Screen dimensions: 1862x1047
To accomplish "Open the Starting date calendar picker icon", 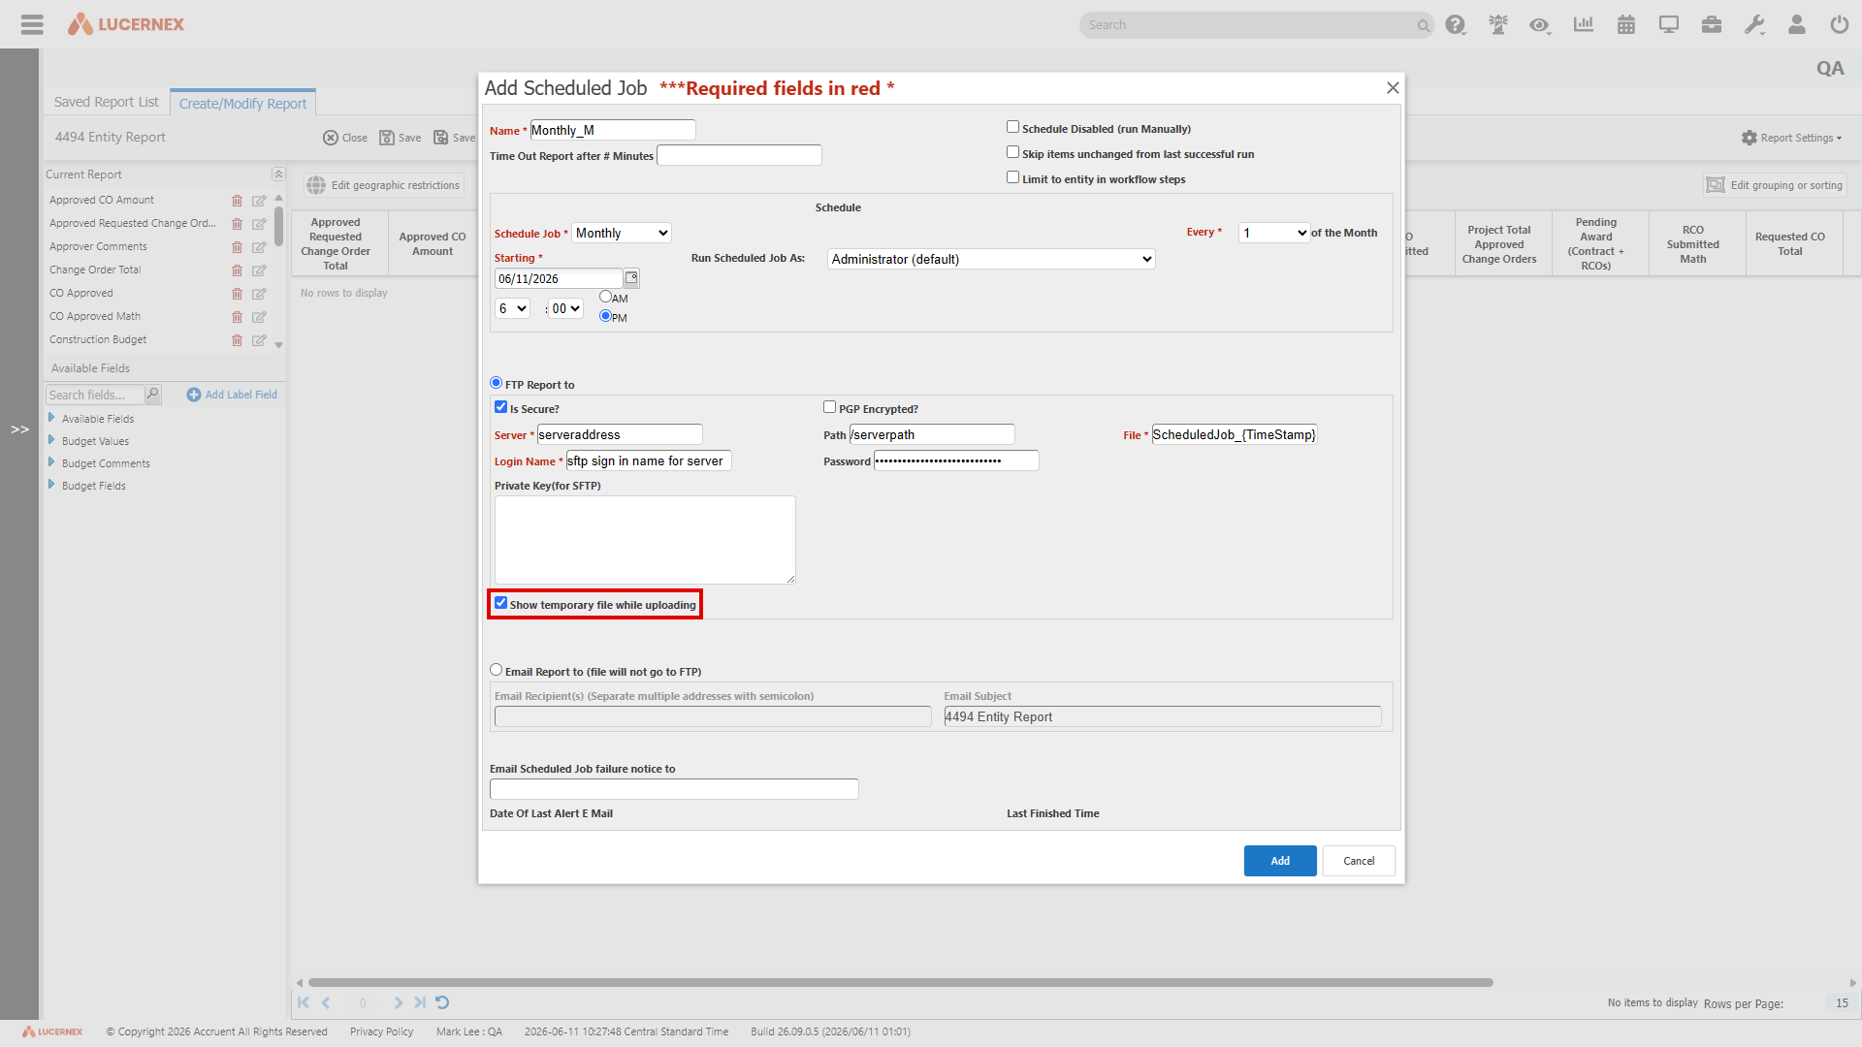I will point(631,278).
